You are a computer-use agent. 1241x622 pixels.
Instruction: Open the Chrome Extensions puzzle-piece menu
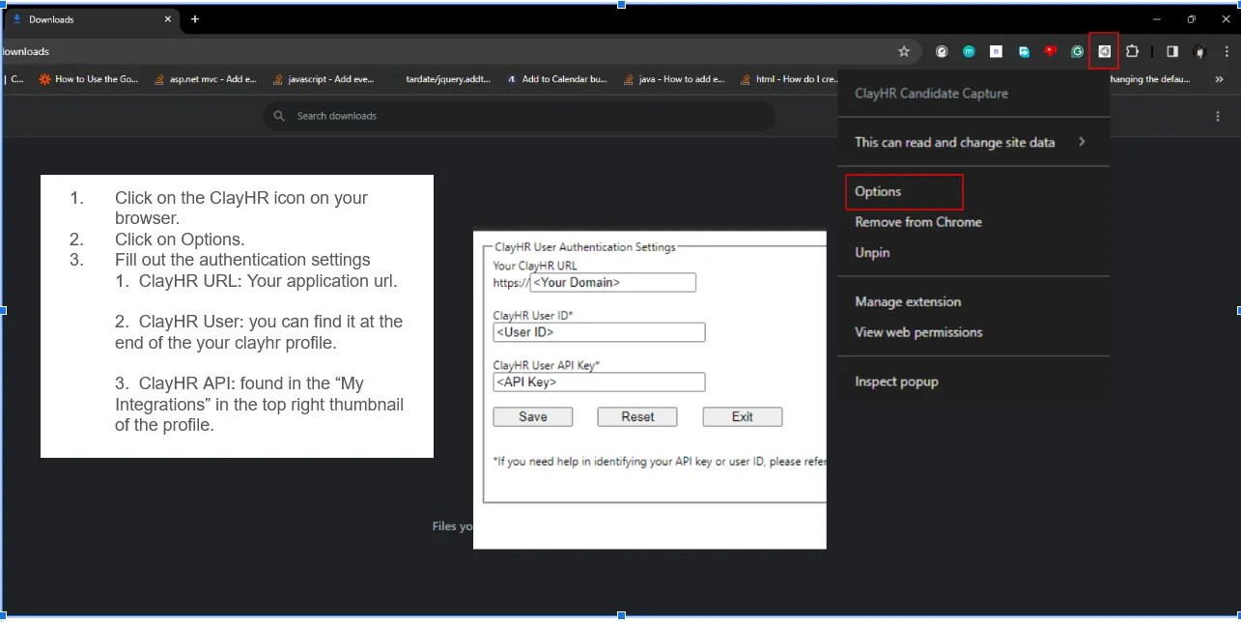[1132, 51]
